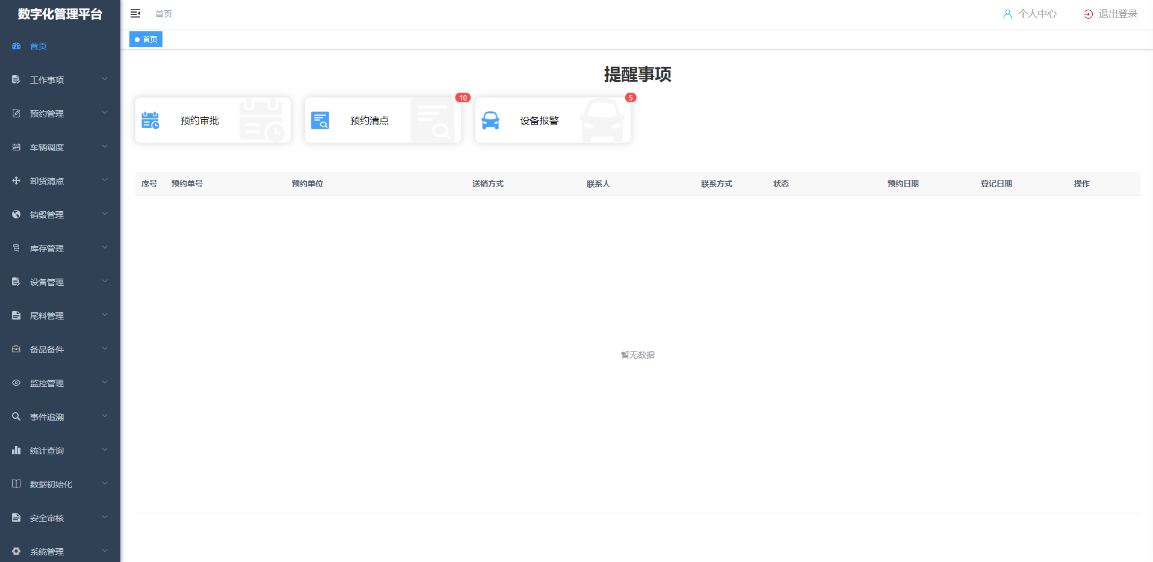This screenshot has height=562, width=1153.
Task: Click the 预约单号 column header
Action: coord(187,184)
